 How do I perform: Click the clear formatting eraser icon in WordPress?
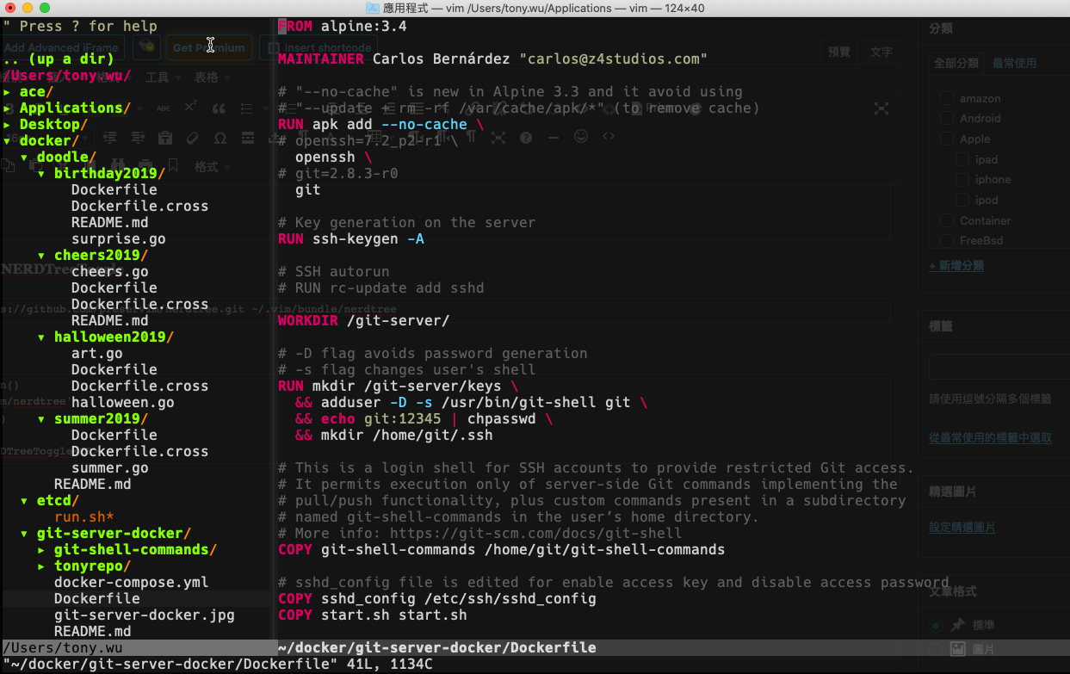(x=193, y=138)
